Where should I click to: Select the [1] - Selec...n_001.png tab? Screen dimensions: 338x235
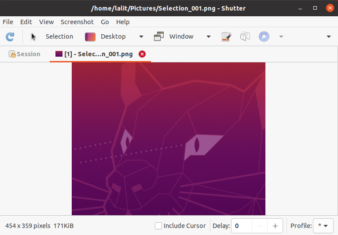click(x=100, y=54)
